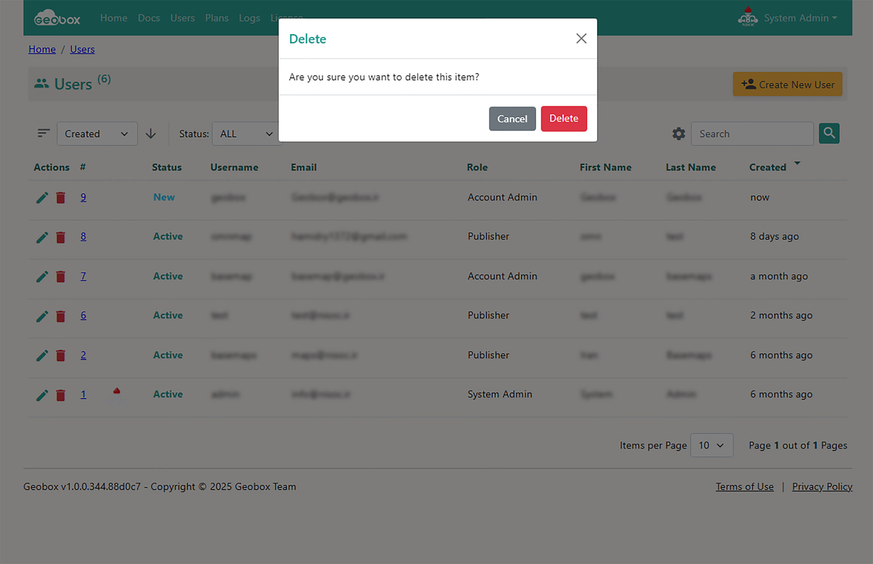Click the trash icon for user 1
This screenshot has height=564, width=873.
click(60, 395)
